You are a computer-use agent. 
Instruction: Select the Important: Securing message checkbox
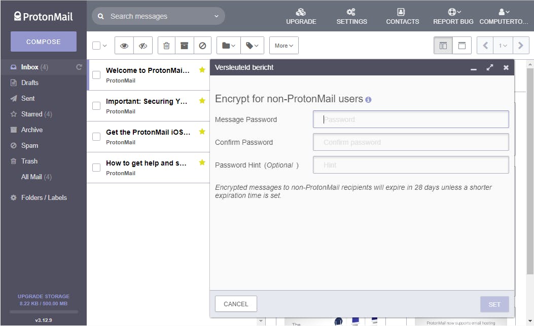coord(96,106)
